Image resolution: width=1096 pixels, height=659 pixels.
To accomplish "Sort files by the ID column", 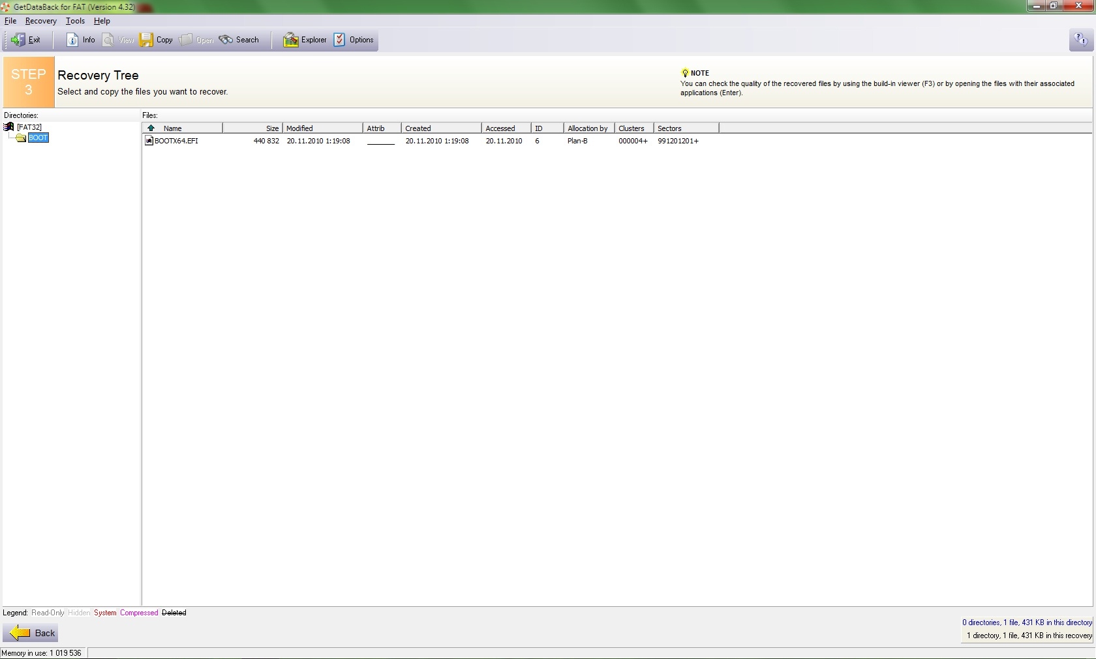I will [547, 128].
